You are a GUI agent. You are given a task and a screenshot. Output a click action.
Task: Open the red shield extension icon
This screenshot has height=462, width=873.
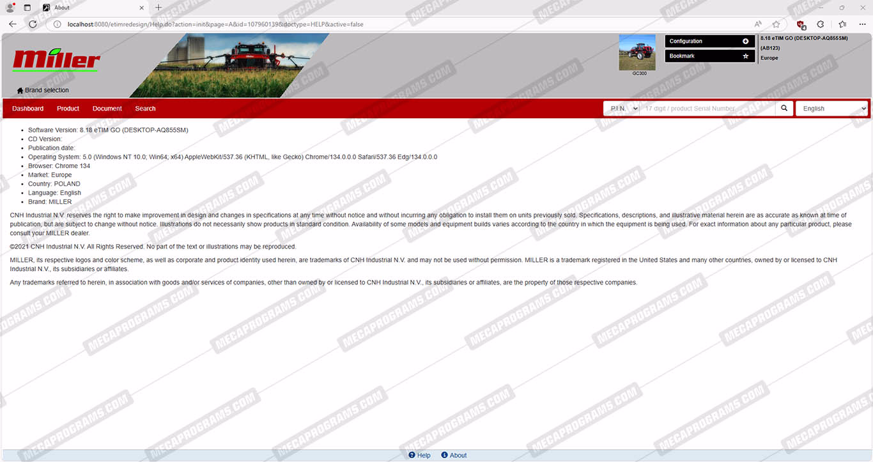point(801,24)
